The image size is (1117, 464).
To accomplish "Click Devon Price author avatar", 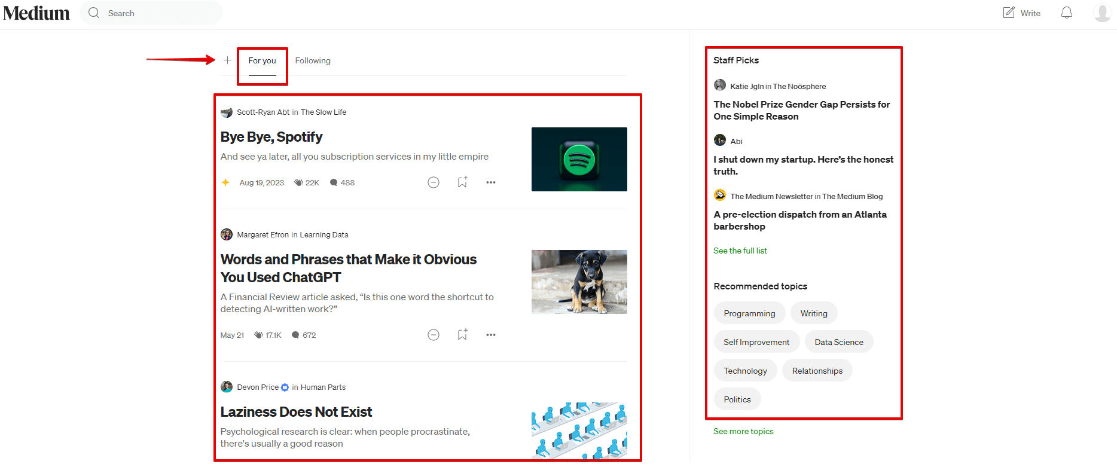I will pos(227,387).
